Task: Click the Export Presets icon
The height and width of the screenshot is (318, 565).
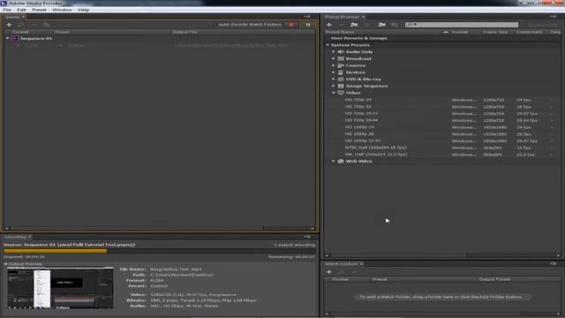Action: (395, 25)
